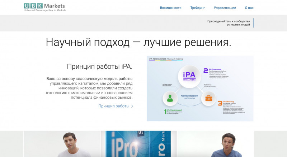Screen dimensions: 287x157
Task: Click heading 'Научный подход — лучшие решения.'
Action: point(138,42)
